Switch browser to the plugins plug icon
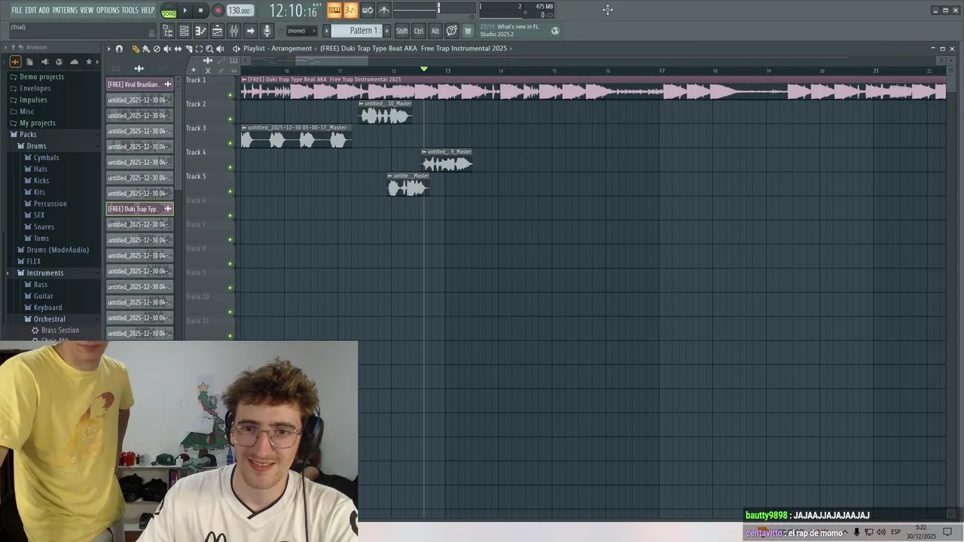This screenshot has height=542, width=964. click(44, 62)
